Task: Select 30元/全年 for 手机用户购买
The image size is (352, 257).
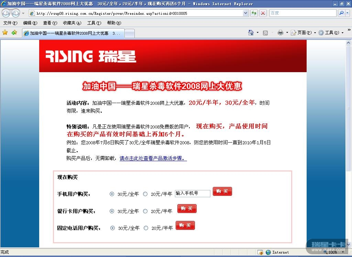Action: click(x=112, y=194)
